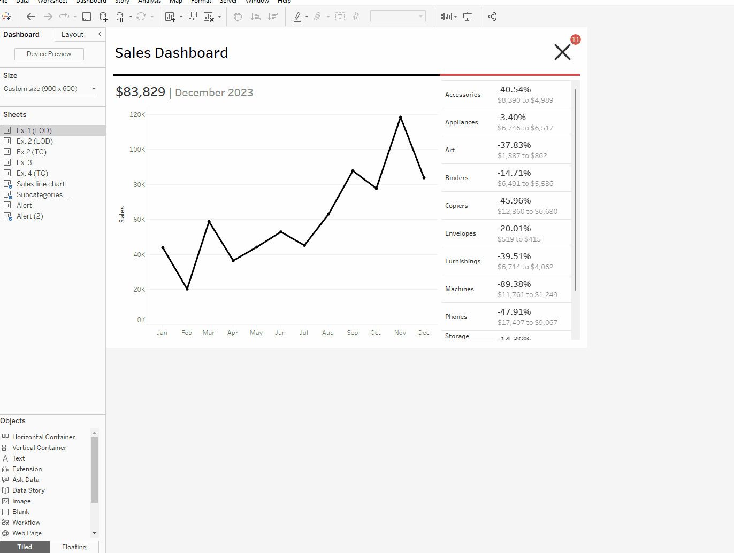The width and height of the screenshot is (734, 553).
Task: Click the Device Preview button
Action: [49, 54]
